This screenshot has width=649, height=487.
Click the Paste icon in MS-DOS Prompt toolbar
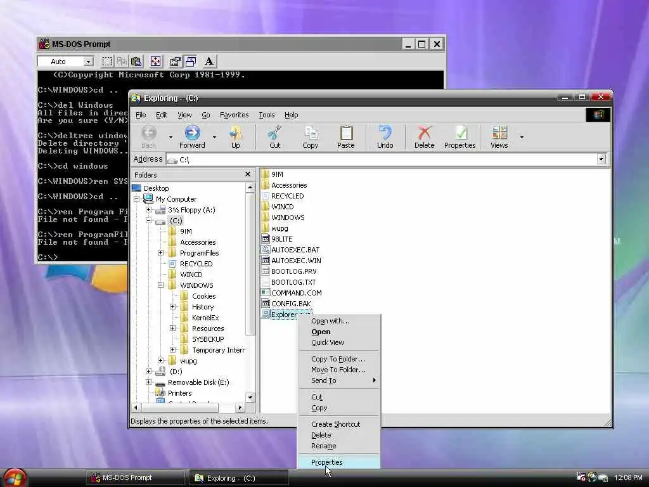136,62
